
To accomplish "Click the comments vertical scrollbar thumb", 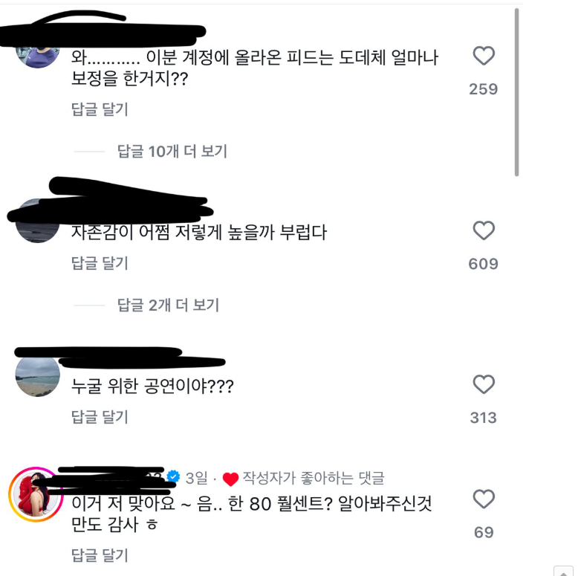I will click(x=516, y=92).
